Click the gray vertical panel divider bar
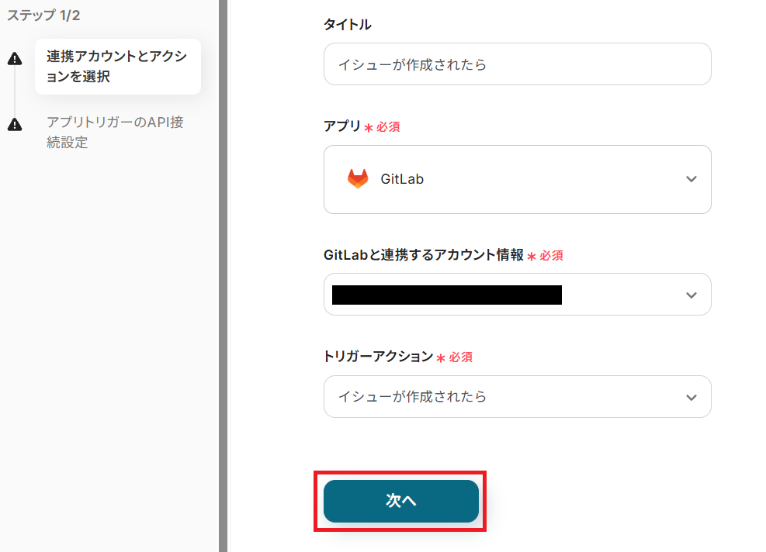This screenshot has height=552, width=766. 223,276
